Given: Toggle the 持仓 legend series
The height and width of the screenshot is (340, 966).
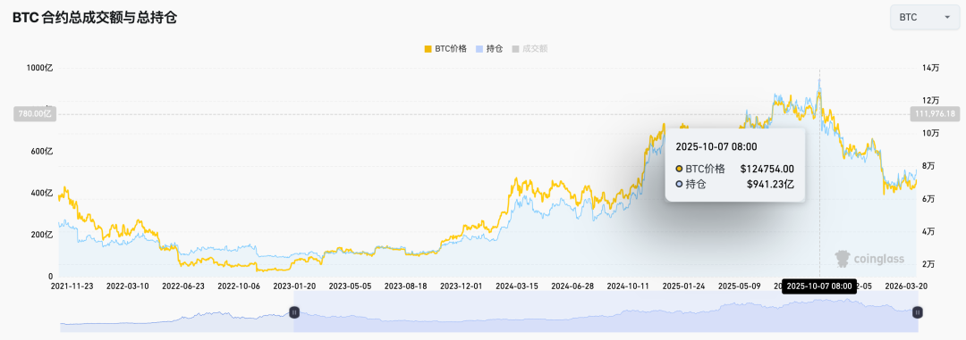Looking at the screenshot, I should coord(490,48).
